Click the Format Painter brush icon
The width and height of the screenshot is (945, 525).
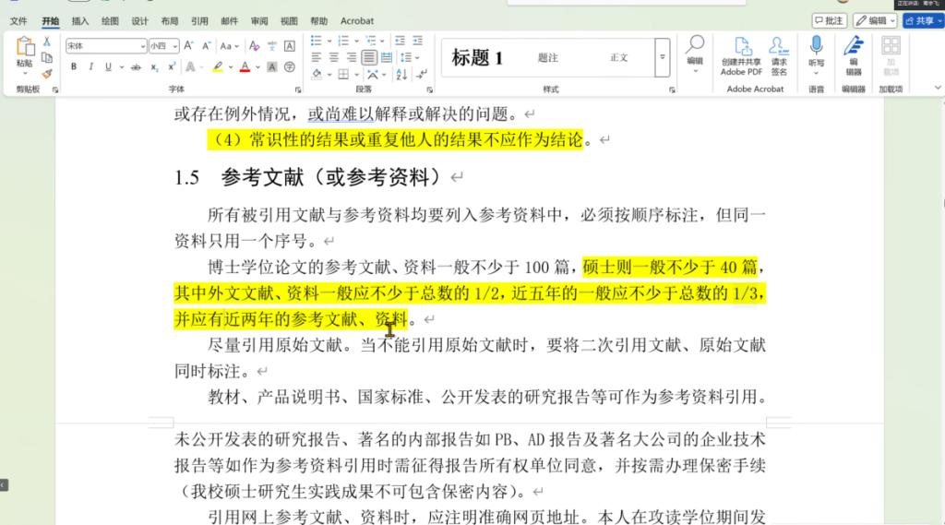pos(47,74)
